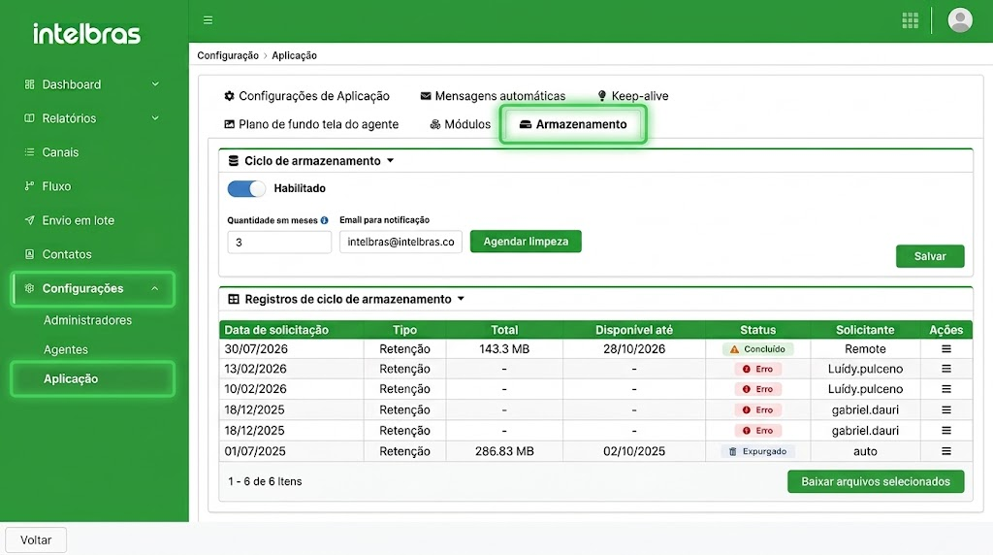Click the Envio em lote paper-plane icon
This screenshot has height=555, width=993.
[x=29, y=220]
